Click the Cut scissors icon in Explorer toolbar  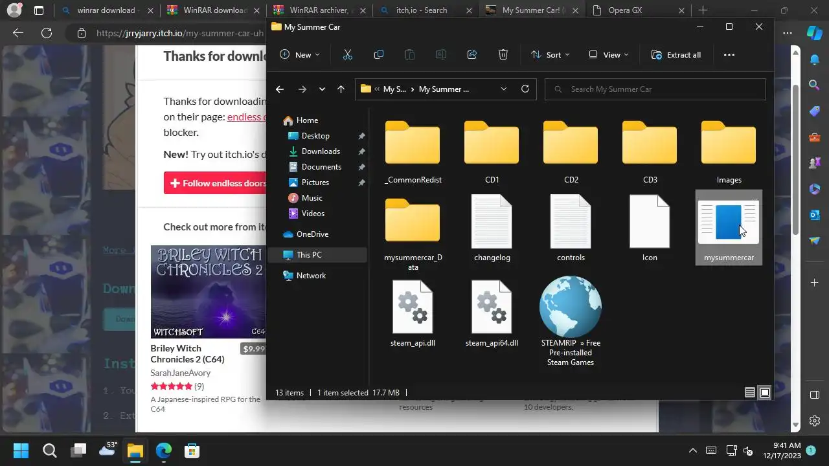point(348,55)
